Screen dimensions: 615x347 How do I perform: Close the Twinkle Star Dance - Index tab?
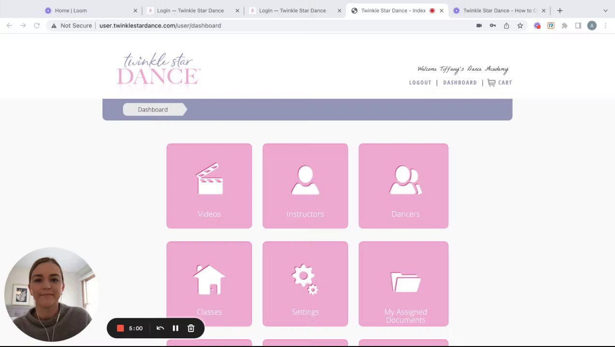441,11
